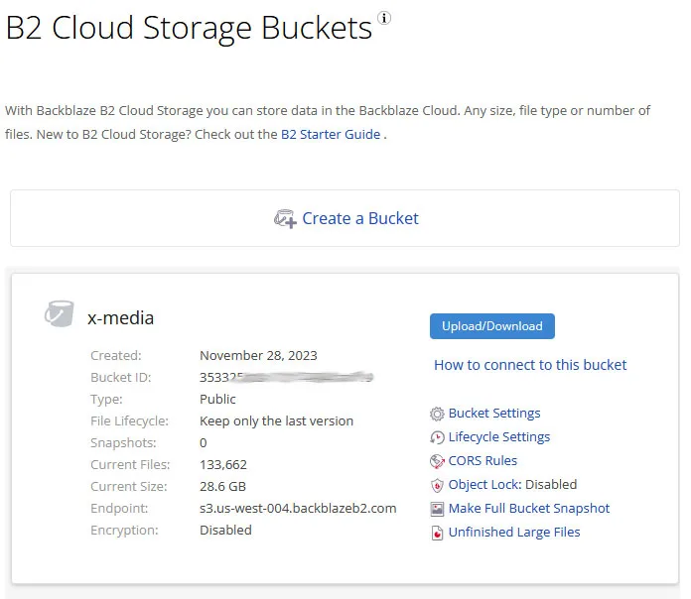Click the x-media bucket name
691x599 pixels.
(x=121, y=318)
